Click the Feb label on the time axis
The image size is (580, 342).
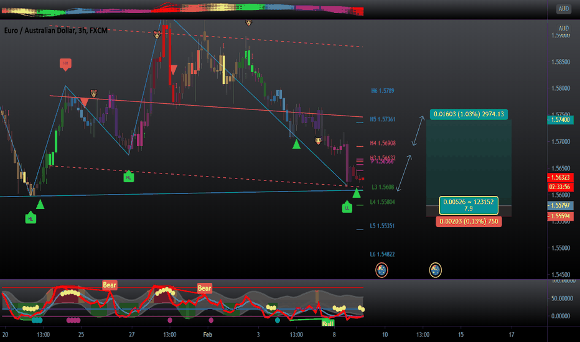(x=207, y=335)
